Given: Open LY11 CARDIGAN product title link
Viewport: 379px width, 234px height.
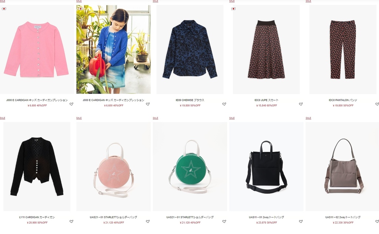Looking at the screenshot, I should 37,217.
